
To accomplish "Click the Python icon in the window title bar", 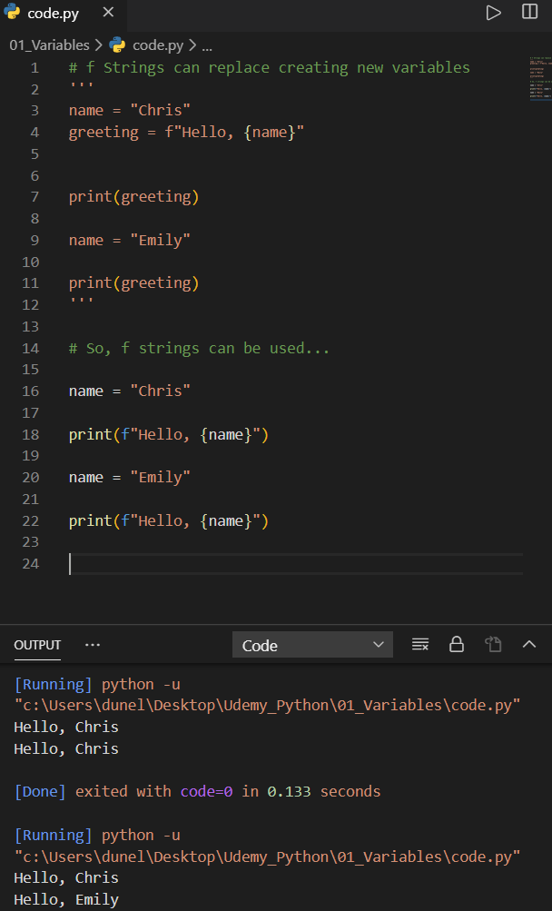I will click(x=14, y=13).
